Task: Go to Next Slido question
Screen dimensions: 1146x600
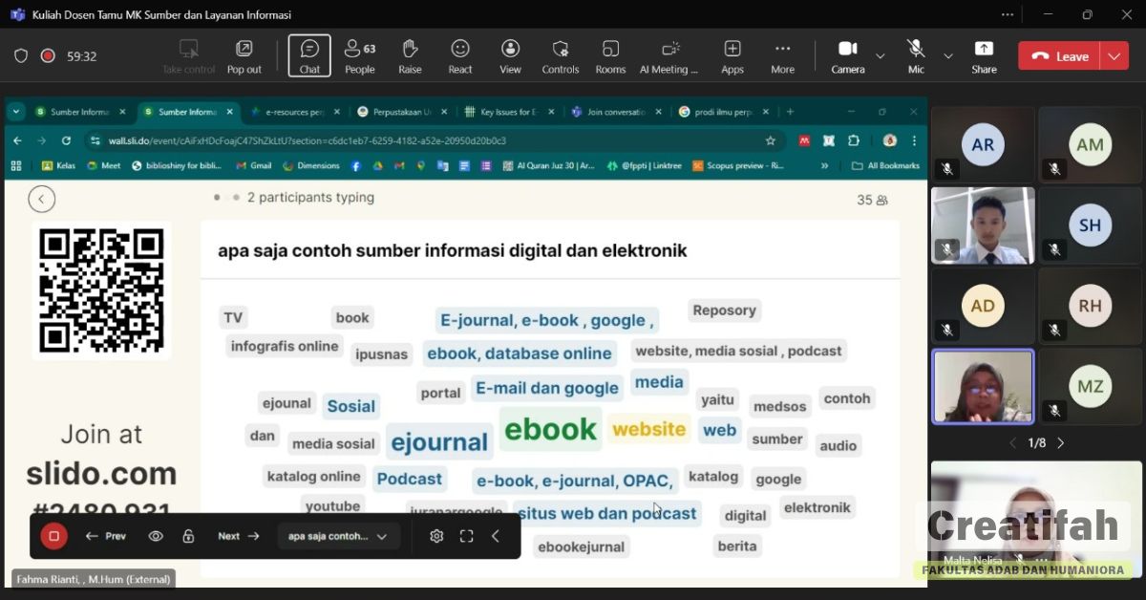Action: click(x=238, y=536)
